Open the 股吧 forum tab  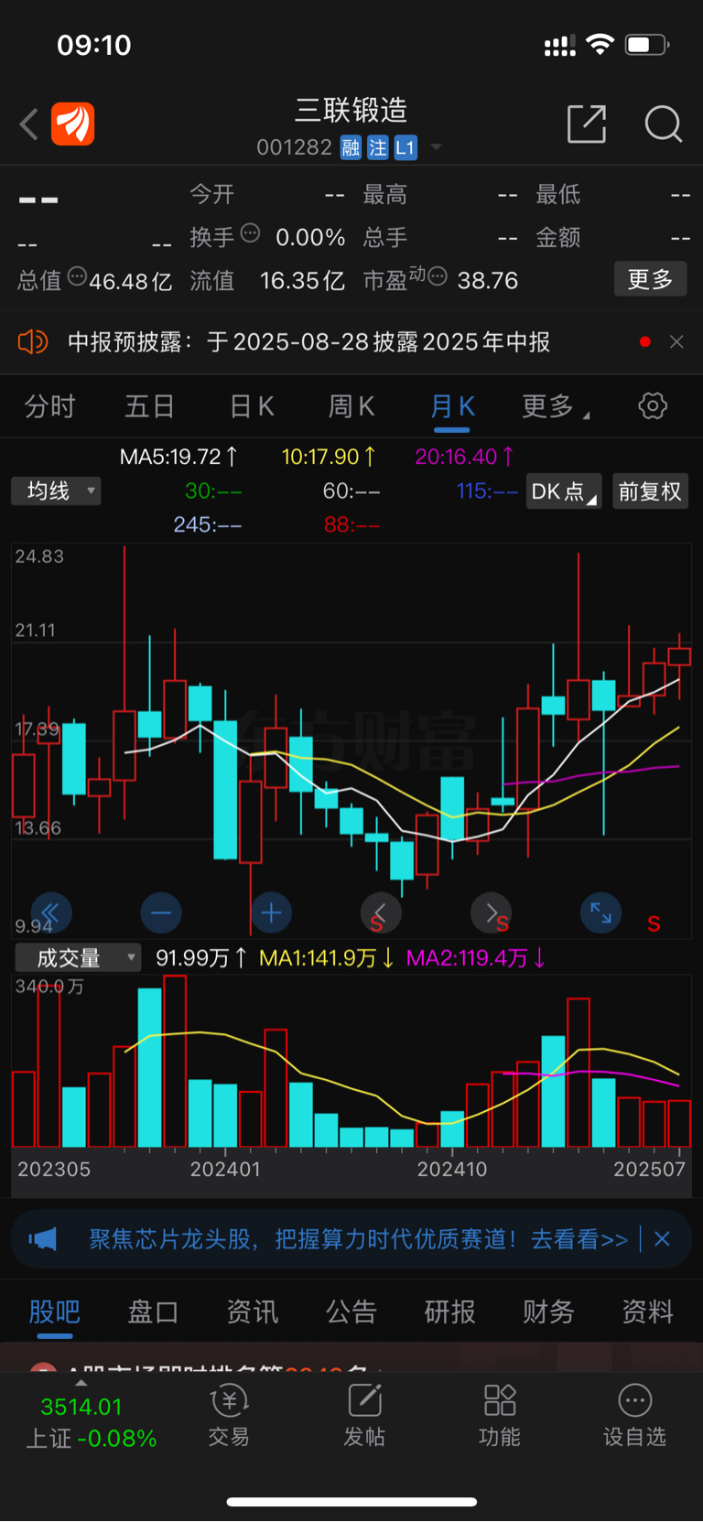[x=55, y=1312]
